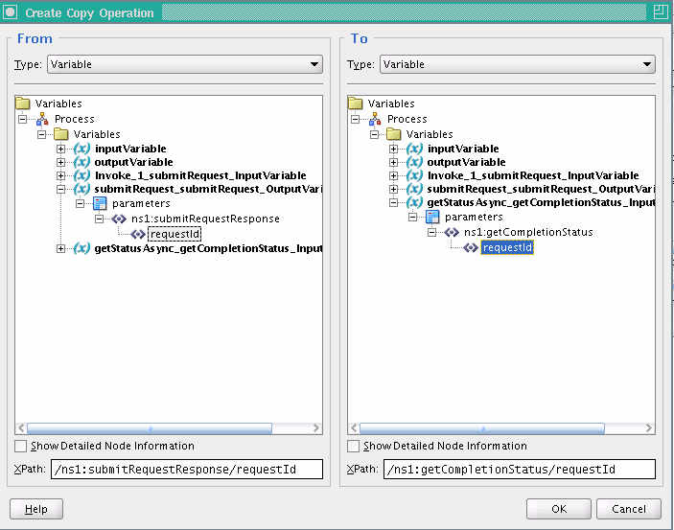Enable Show Detailed Node Information in From panel
This screenshot has height=530, width=674.
(20, 446)
